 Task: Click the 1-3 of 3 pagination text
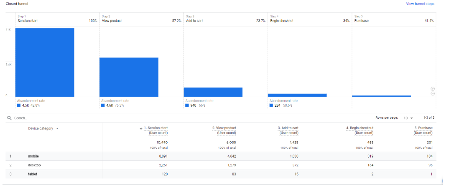click(429, 118)
